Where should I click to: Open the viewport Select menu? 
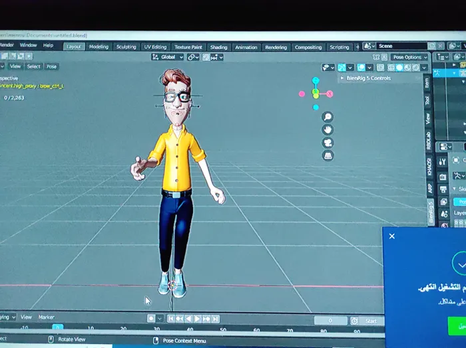[x=33, y=66]
